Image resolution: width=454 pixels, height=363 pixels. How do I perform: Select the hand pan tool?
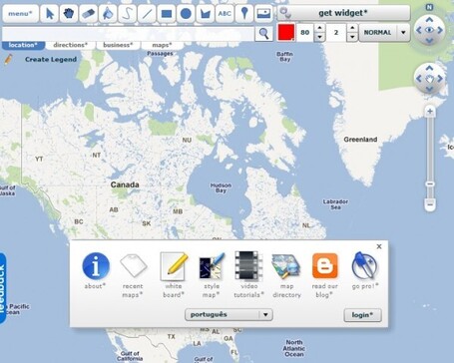(69, 14)
